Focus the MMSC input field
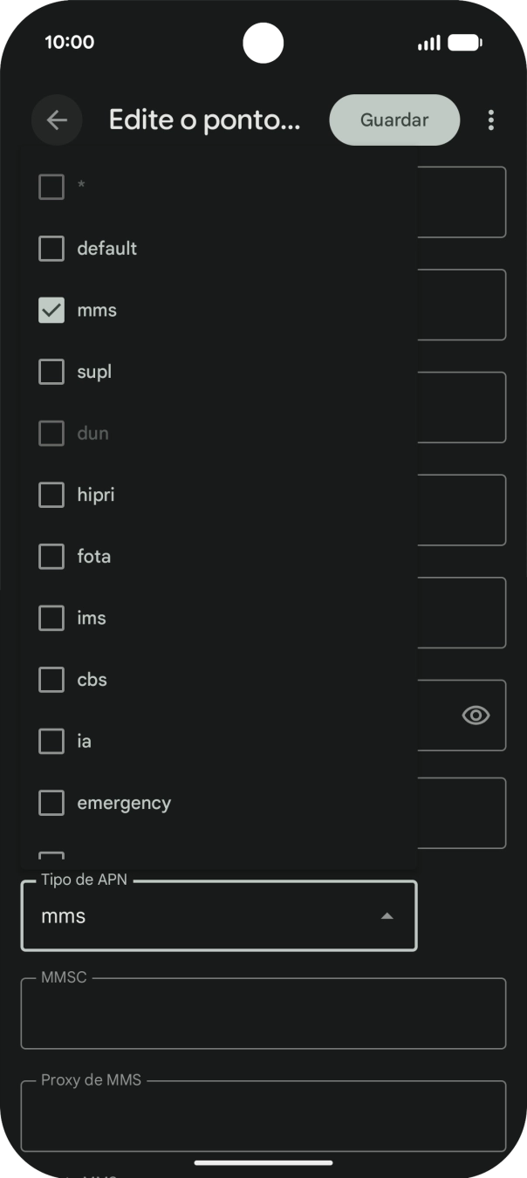This screenshot has height=1178, width=527. [x=263, y=1014]
